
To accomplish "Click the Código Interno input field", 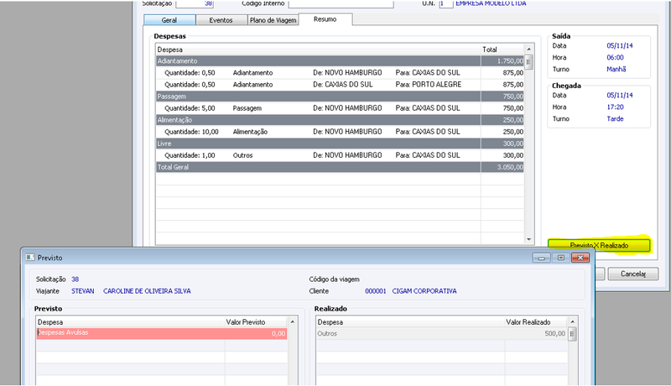I will pos(341,4).
